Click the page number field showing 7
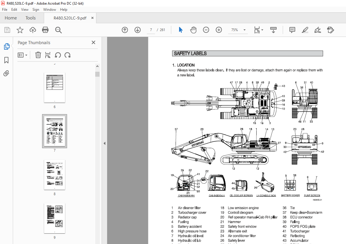 point(151,30)
